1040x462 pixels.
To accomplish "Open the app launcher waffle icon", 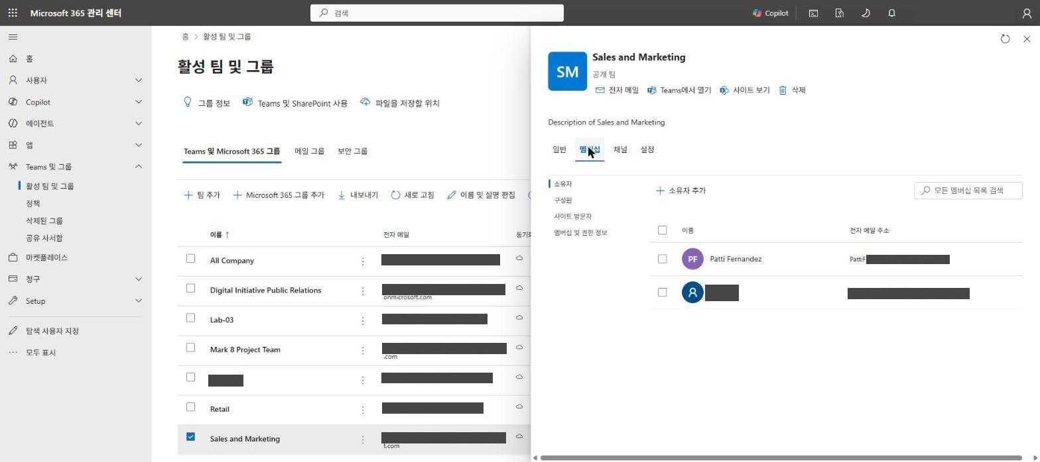I will 13,13.
